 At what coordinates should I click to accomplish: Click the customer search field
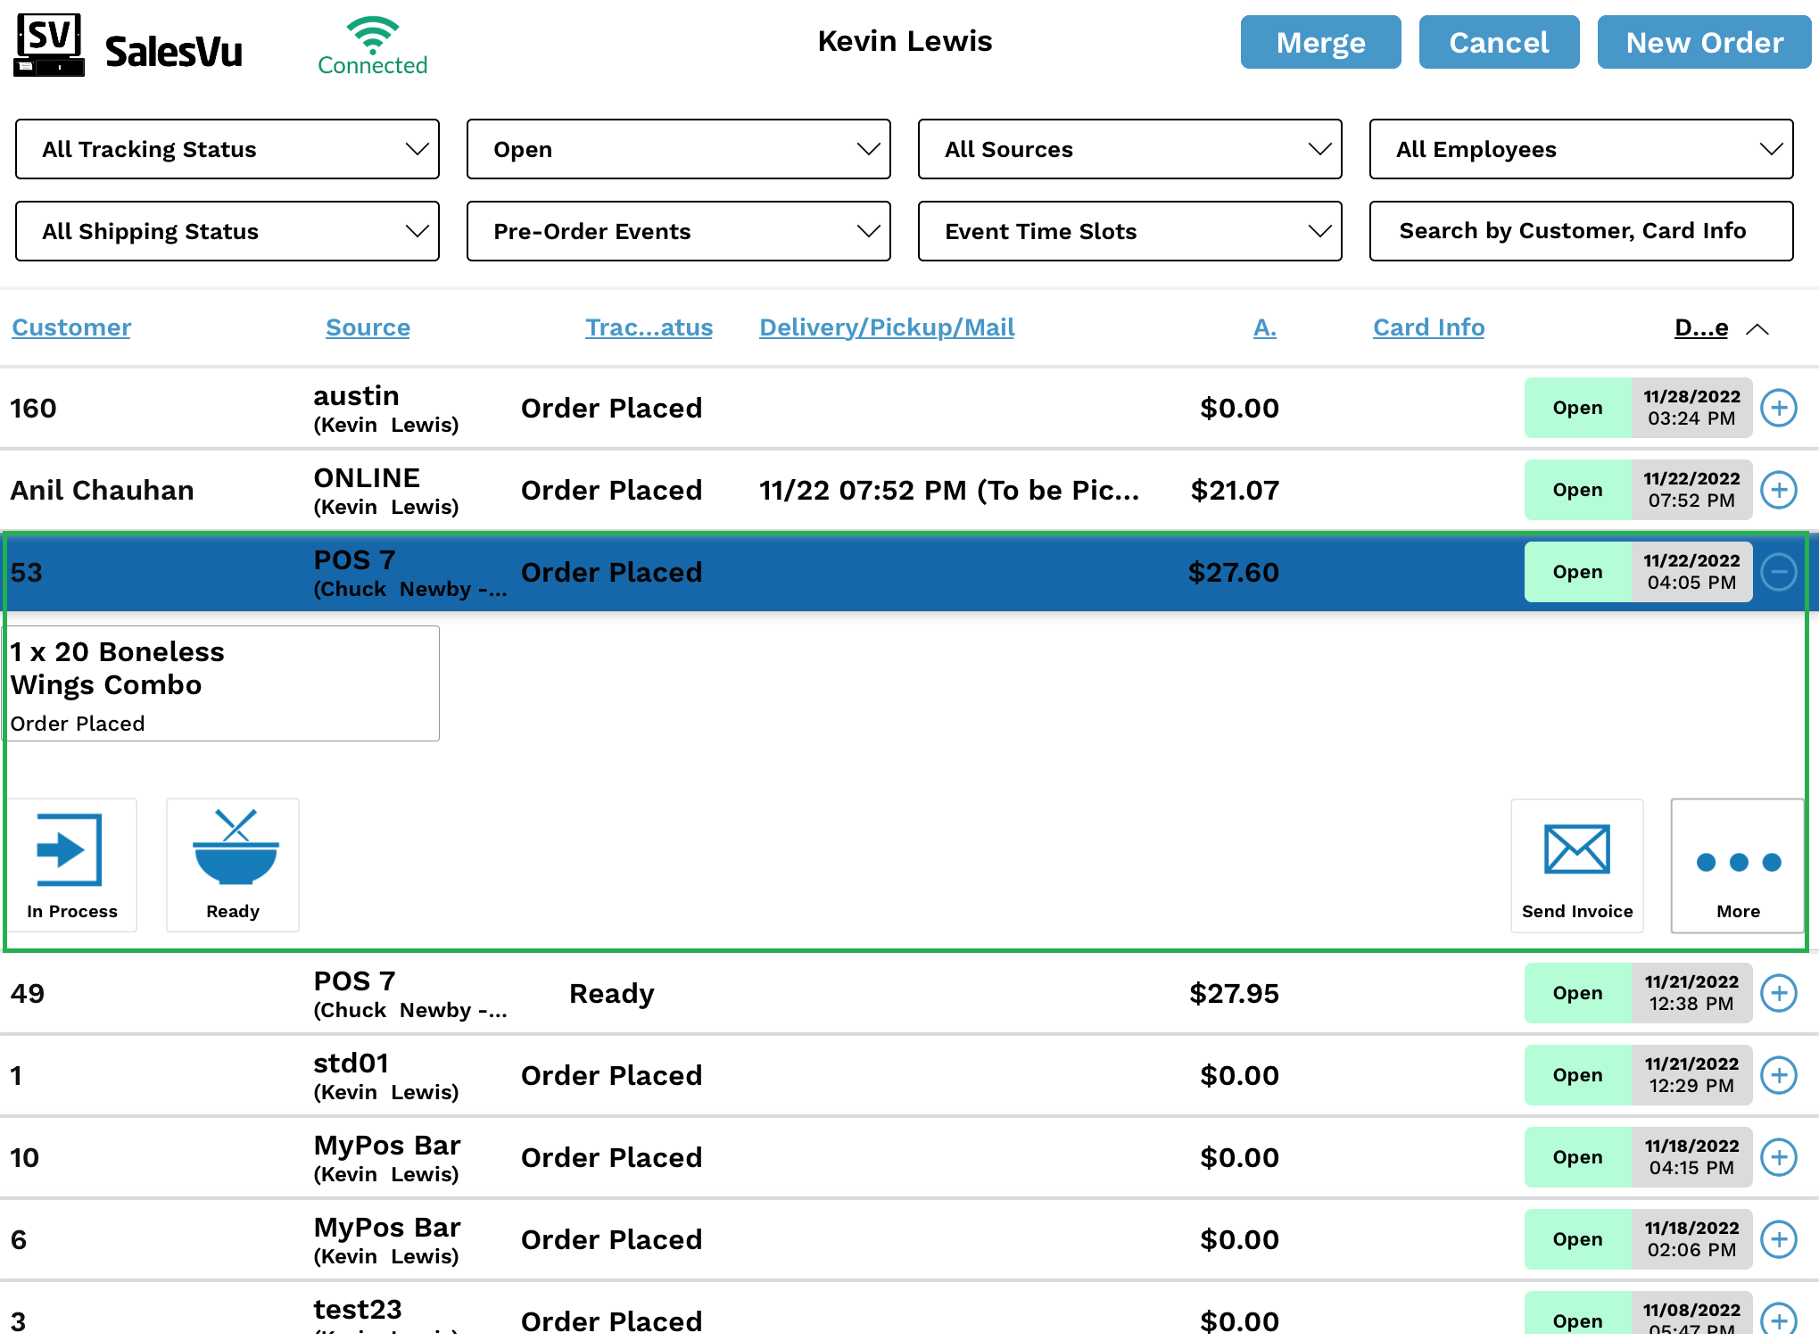tap(1581, 231)
